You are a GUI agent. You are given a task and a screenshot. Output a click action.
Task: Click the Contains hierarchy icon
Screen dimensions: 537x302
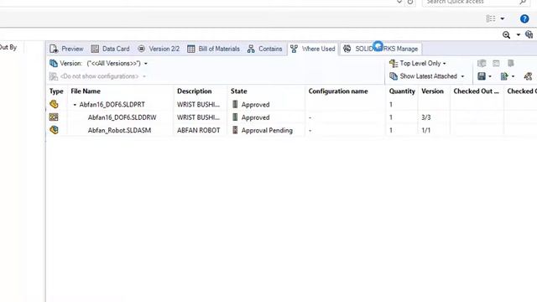(x=251, y=49)
